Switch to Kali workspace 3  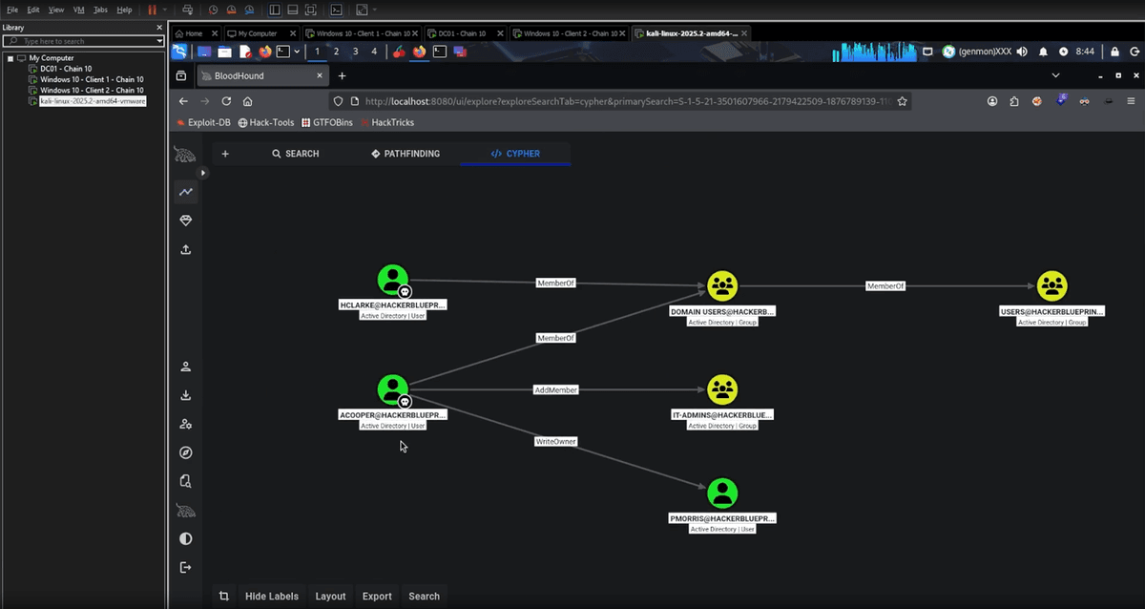tap(355, 52)
